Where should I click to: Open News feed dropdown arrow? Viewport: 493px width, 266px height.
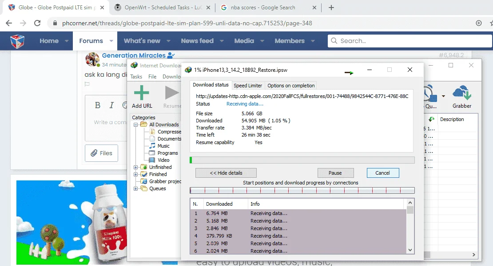(x=222, y=41)
